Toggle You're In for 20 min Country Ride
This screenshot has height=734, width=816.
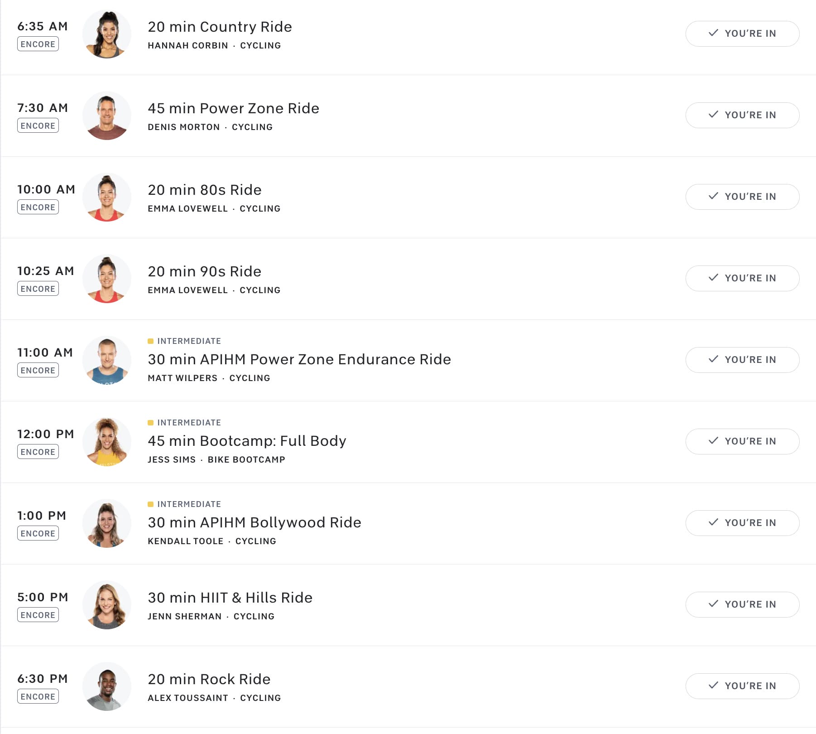point(742,34)
